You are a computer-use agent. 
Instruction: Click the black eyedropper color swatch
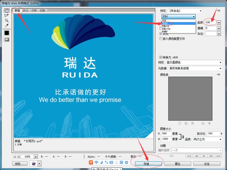(x=7, y=33)
